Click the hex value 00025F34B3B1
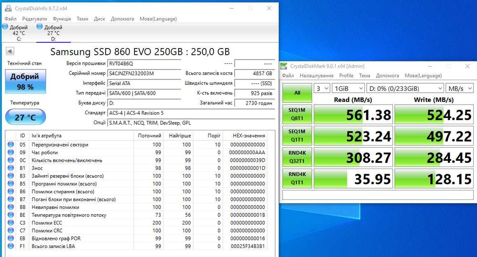 (248, 246)
